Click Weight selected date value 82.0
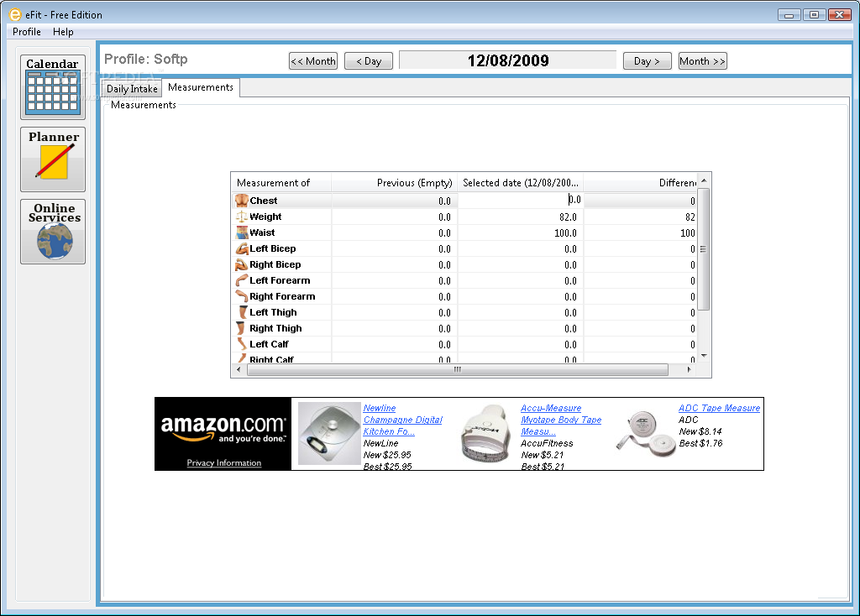The height and width of the screenshot is (616, 860). [x=568, y=217]
